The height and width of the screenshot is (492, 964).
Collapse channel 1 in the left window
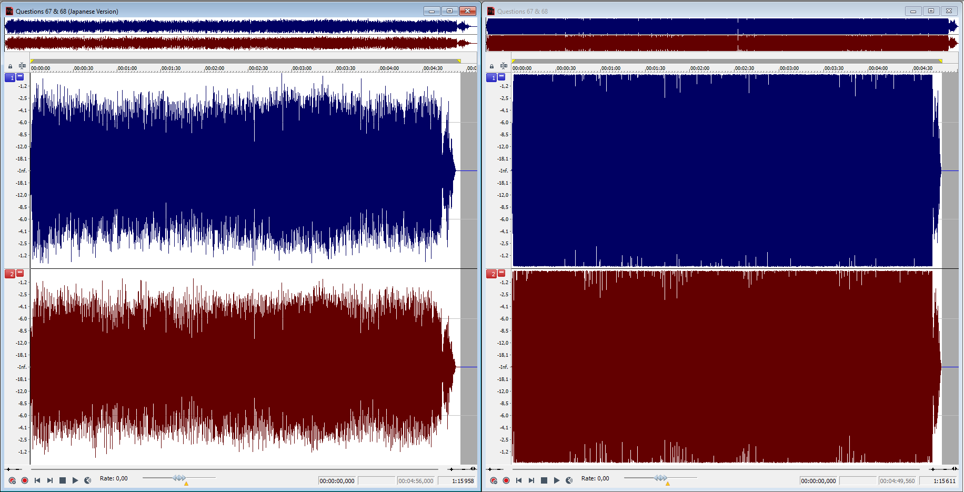coord(21,77)
